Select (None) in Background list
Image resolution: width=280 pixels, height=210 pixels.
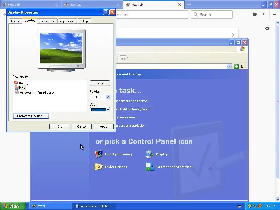[24, 83]
